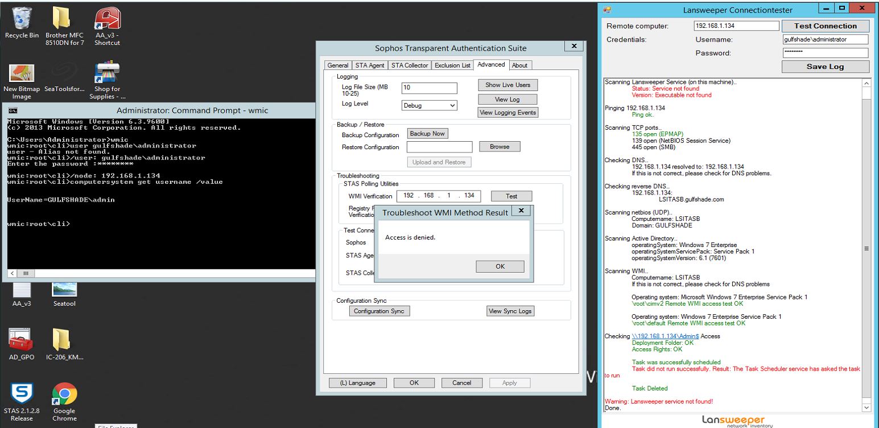This screenshot has height=428, width=879.
Task: Switch to the General tab
Action: tap(339, 65)
